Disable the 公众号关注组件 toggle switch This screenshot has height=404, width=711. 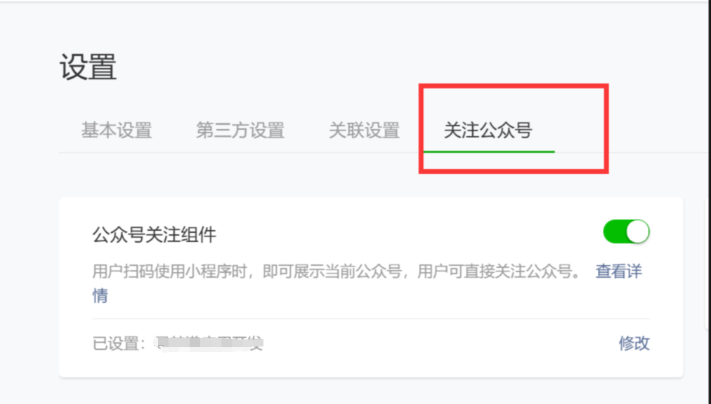[x=626, y=232]
